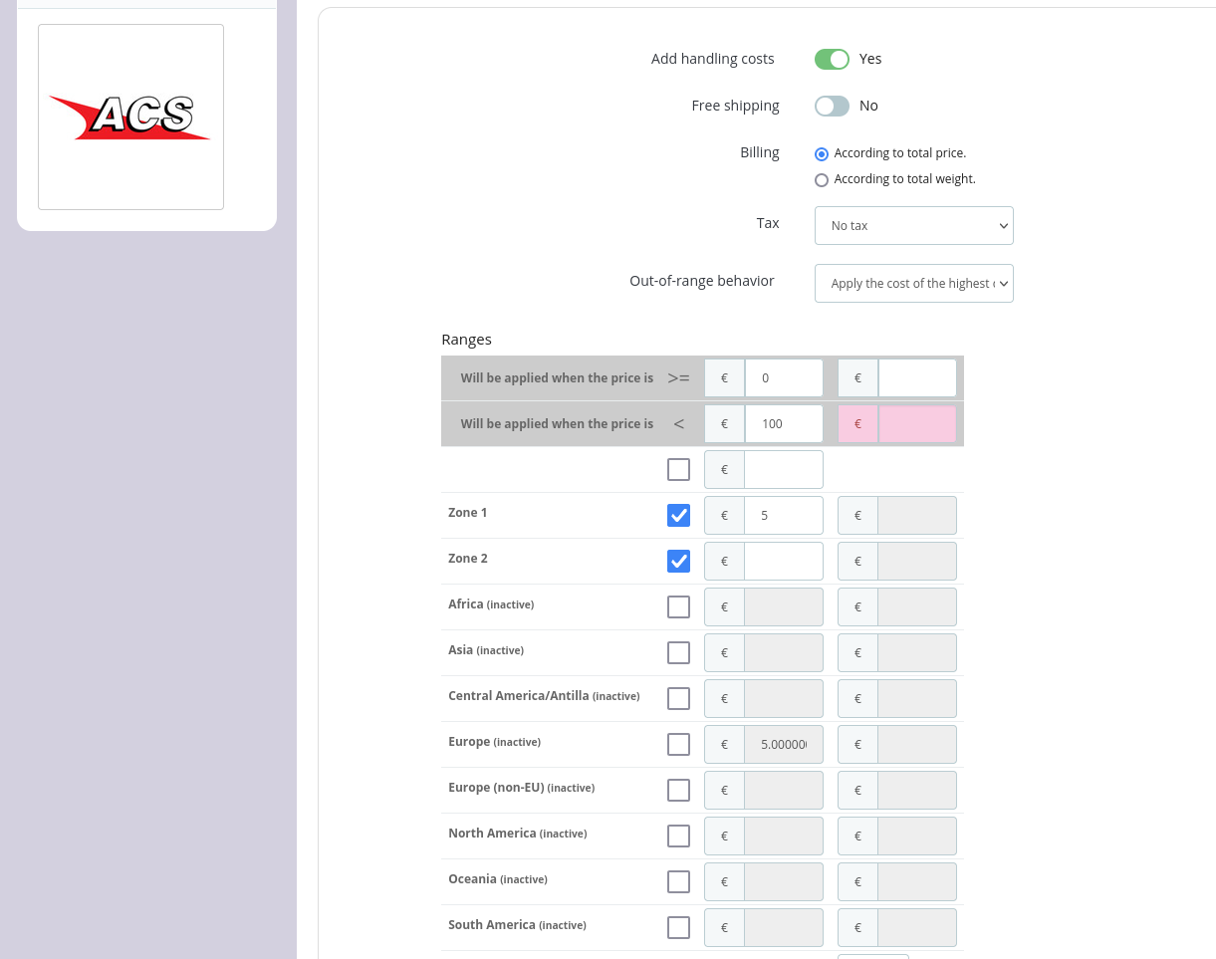
Task: Click the Zone 1 second-range price field
Action: coord(917,516)
